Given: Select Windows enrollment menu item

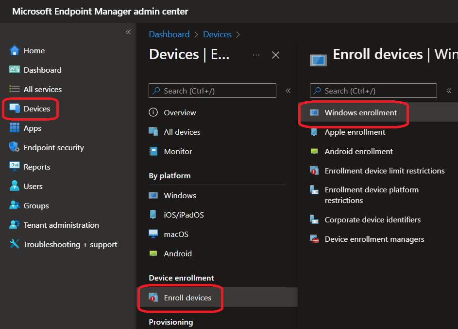Looking at the screenshot, I should point(360,112).
